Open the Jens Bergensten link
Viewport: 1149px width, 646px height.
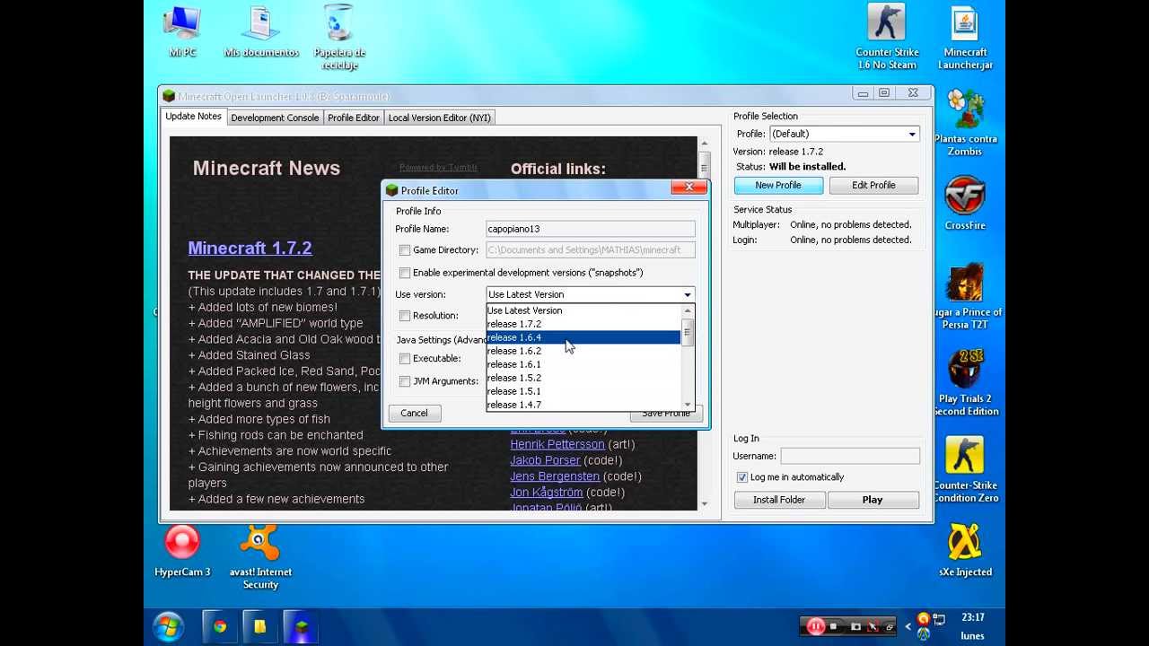click(x=555, y=476)
